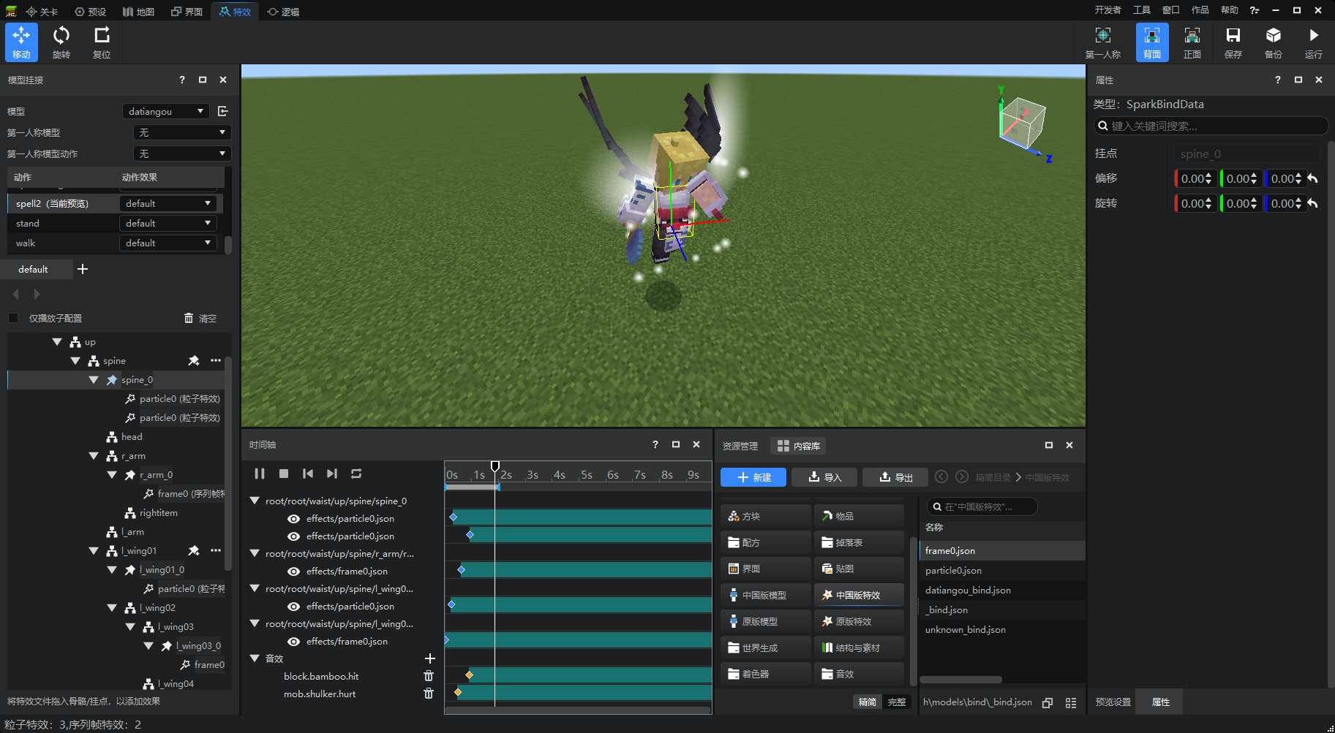Image resolution: width=1335 pixels, height=733 pixels.
Task: Reset 旋转 rotation values
Action: pyautogui.click(x=1313, y=203)
